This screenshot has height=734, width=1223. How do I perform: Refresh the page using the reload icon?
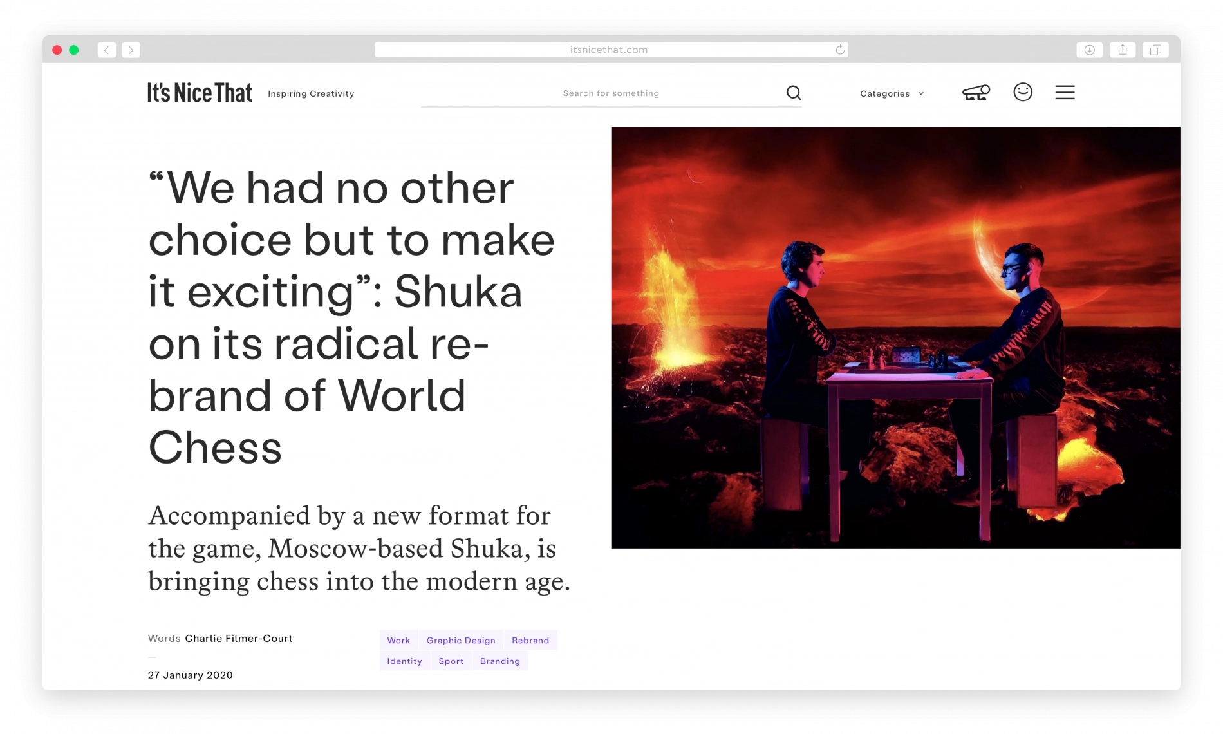839,49
